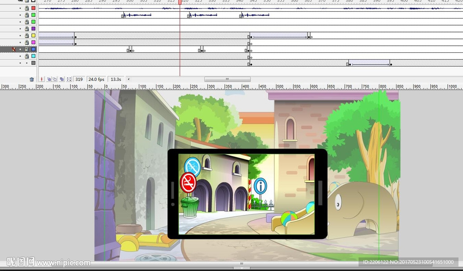Hide the blue layer via visibility dot
The image size is (463, 271).
coord(20,49)
